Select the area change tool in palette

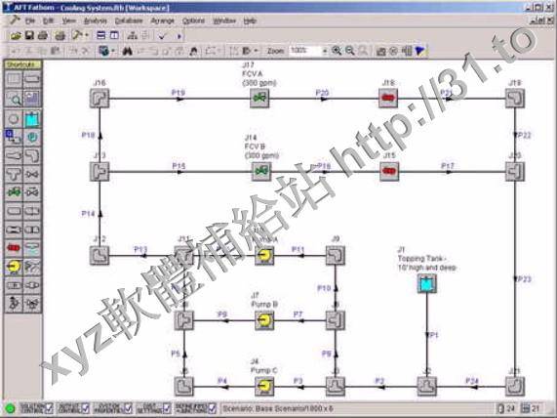(14, 156)
